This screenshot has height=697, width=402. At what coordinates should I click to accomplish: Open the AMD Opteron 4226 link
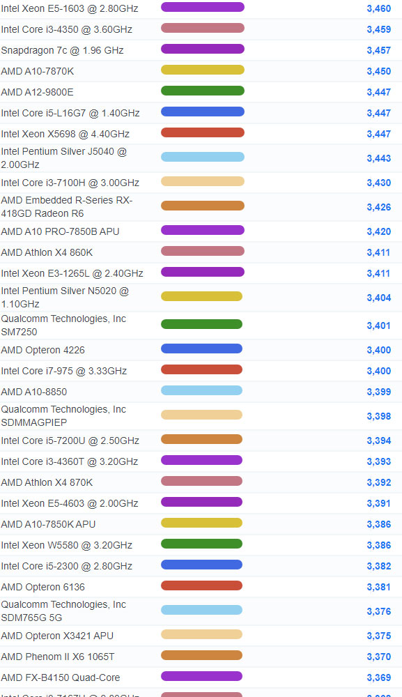pyautogui.click(x=42, y=351)
